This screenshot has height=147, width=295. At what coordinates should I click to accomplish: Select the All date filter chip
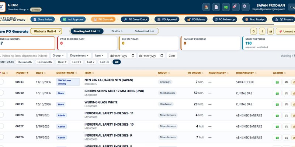coord(117,62)
